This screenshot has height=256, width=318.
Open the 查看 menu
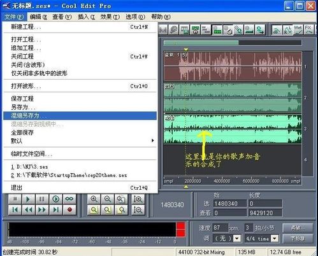62,17
